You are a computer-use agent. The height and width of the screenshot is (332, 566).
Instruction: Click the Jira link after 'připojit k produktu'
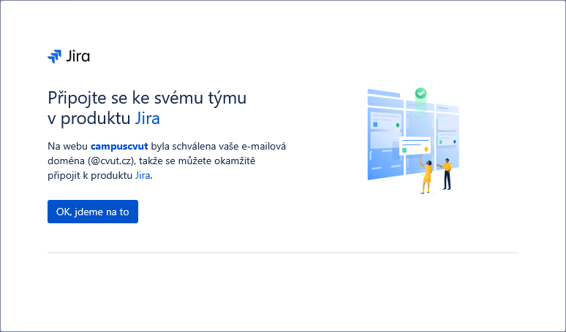pyautogui.click(x=143, y=175)
